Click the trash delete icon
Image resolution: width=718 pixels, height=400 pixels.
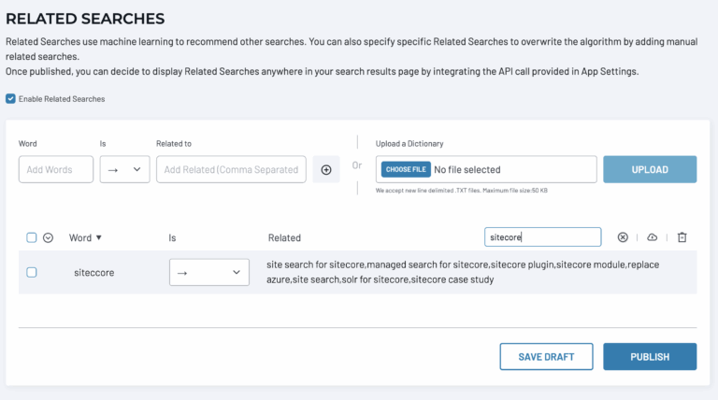pyautogui.click(x=682, y=237)
